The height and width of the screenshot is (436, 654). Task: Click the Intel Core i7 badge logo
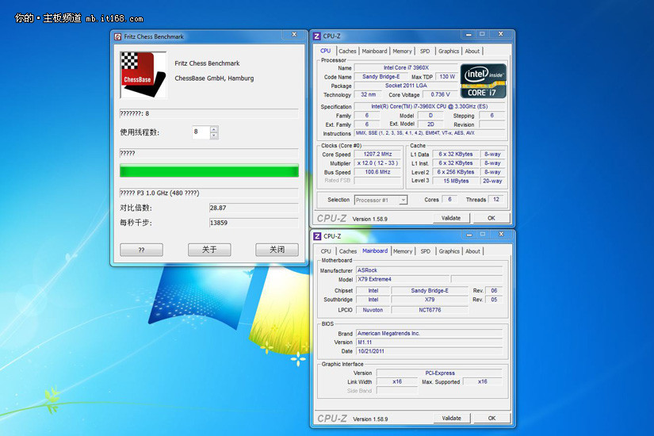(x=484, y=81)
